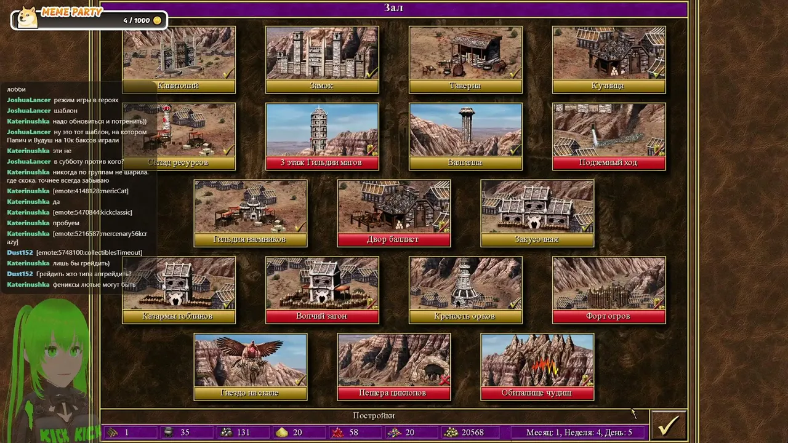
Task: Choose the Подземный ход building picture
Action: pyautogui.click(x=609, y=130)
